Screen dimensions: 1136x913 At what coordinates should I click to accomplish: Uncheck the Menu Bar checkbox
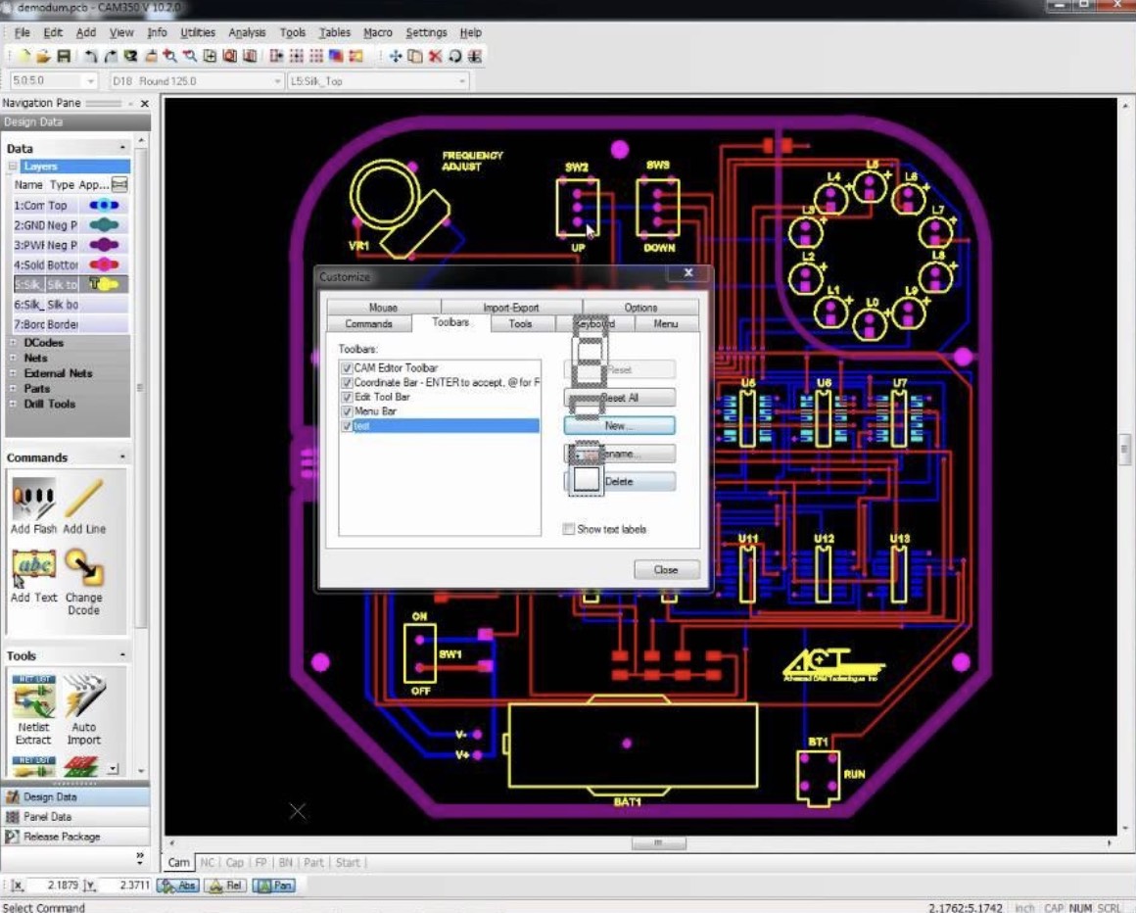point(347,411)
